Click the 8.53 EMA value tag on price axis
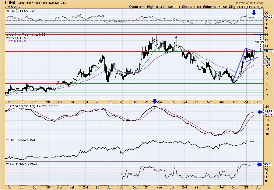The height and width of the screenshot is (190, 274). tap(268, 60)
